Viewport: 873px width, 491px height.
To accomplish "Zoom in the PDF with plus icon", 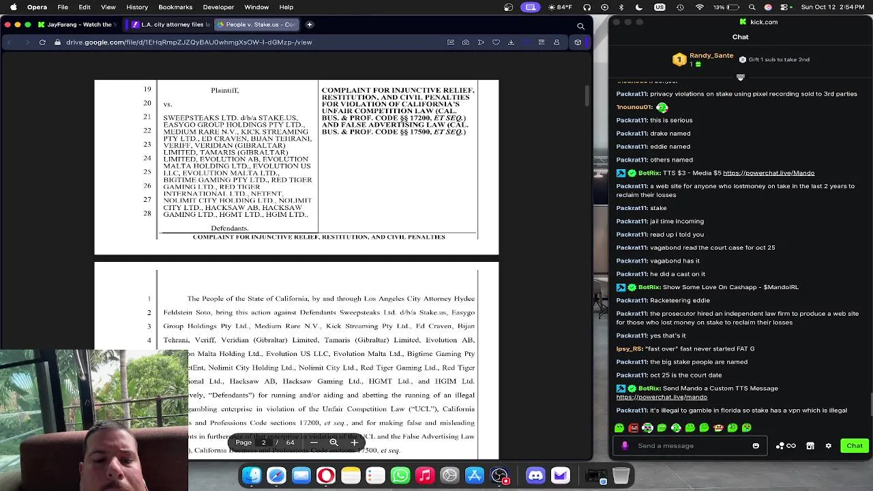I will click(355, 443).
